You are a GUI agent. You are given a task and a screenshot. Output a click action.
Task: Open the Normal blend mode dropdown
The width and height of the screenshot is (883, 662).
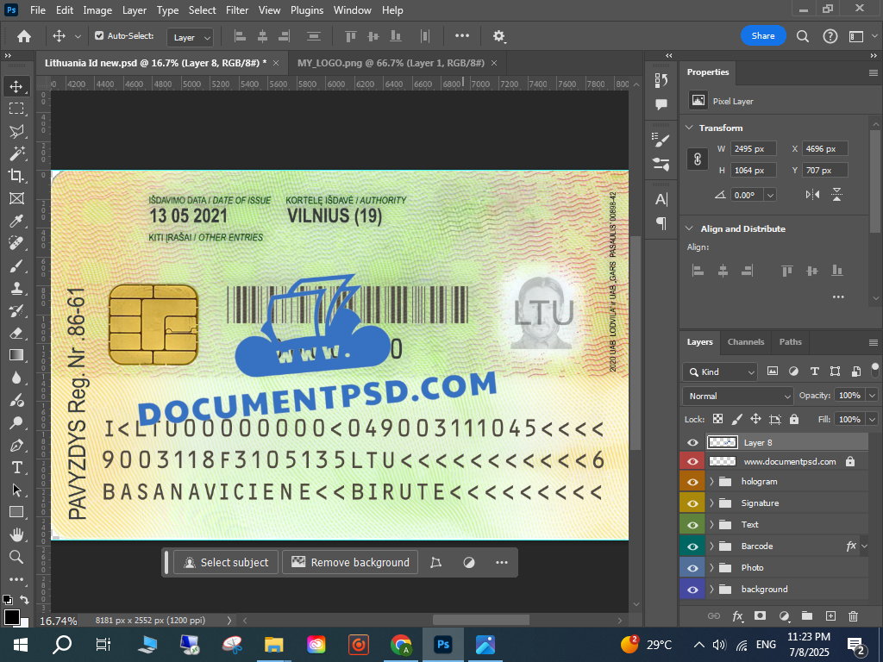coord(737,396)
